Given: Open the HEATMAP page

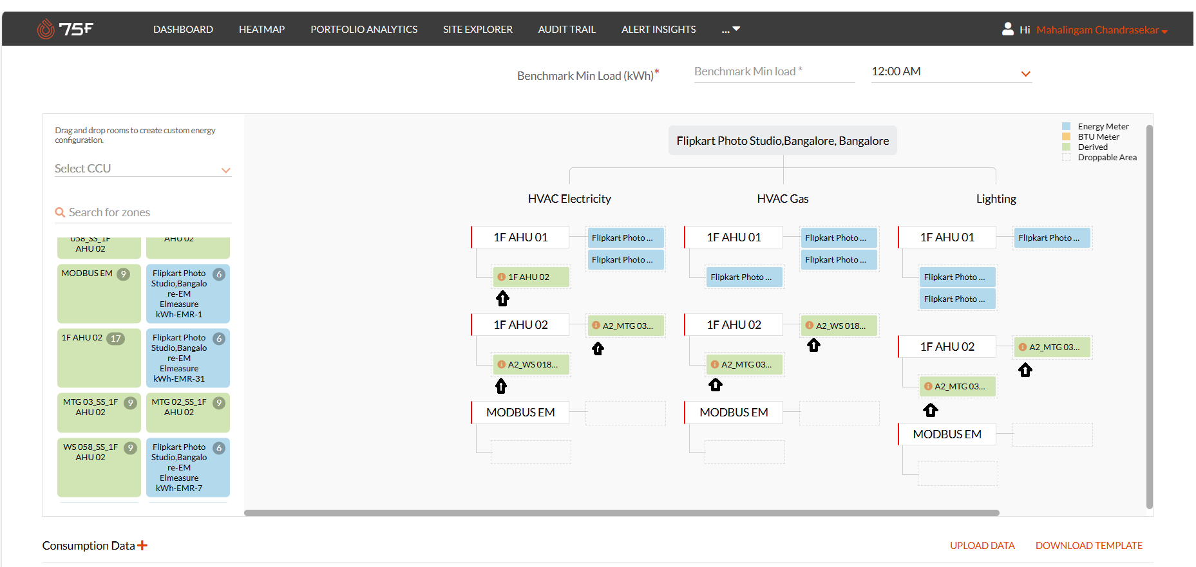Looking at the screenshot, I should click(x=261, y=29).
